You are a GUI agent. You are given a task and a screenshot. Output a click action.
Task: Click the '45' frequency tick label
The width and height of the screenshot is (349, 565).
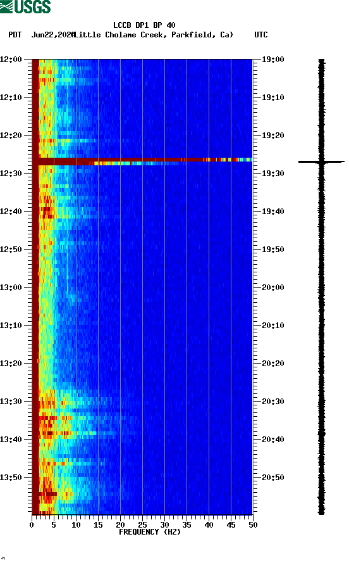[x=231, y=525]
